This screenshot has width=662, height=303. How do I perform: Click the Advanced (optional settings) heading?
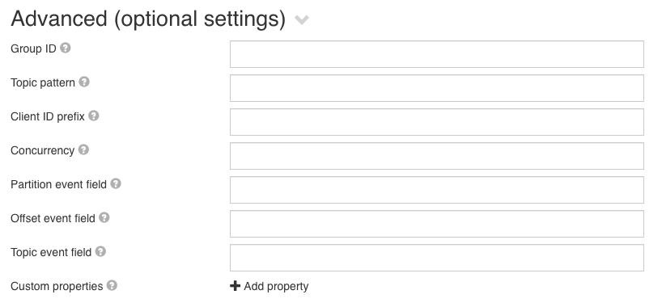coord(148,19)
